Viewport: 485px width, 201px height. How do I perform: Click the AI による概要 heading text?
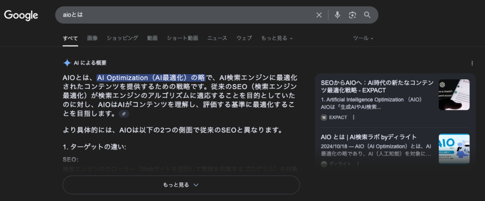point(90,63)
